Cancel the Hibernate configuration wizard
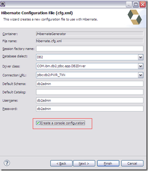The width and height of the screenshot is (148, 171). pyautogui.click(x=132, y=163)
